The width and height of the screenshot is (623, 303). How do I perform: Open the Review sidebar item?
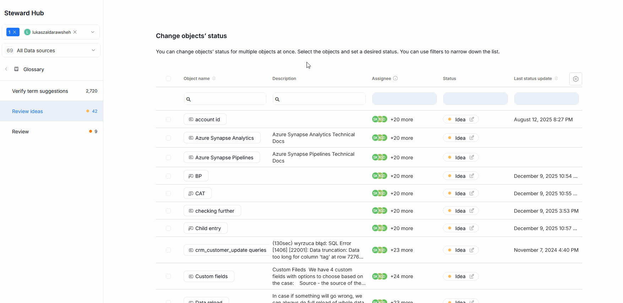coord(52,132)
